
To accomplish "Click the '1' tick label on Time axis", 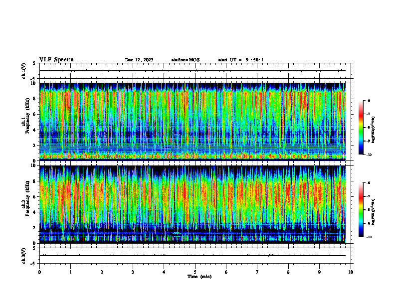I will (x=71, y=272).
